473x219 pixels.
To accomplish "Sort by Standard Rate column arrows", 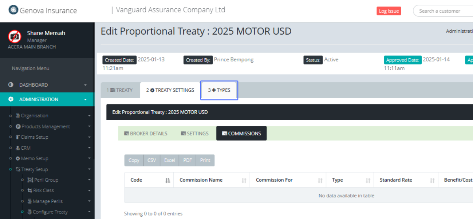I will tap(432, 180).
